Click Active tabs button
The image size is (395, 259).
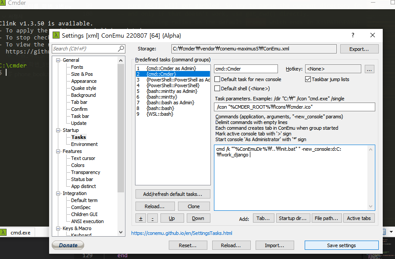click(359, 218)
